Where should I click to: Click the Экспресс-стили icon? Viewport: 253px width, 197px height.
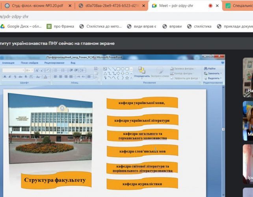160,71
